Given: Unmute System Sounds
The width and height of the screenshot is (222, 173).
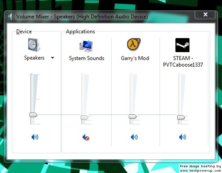Looking at the screenshot, I should [x=86, y=138].
